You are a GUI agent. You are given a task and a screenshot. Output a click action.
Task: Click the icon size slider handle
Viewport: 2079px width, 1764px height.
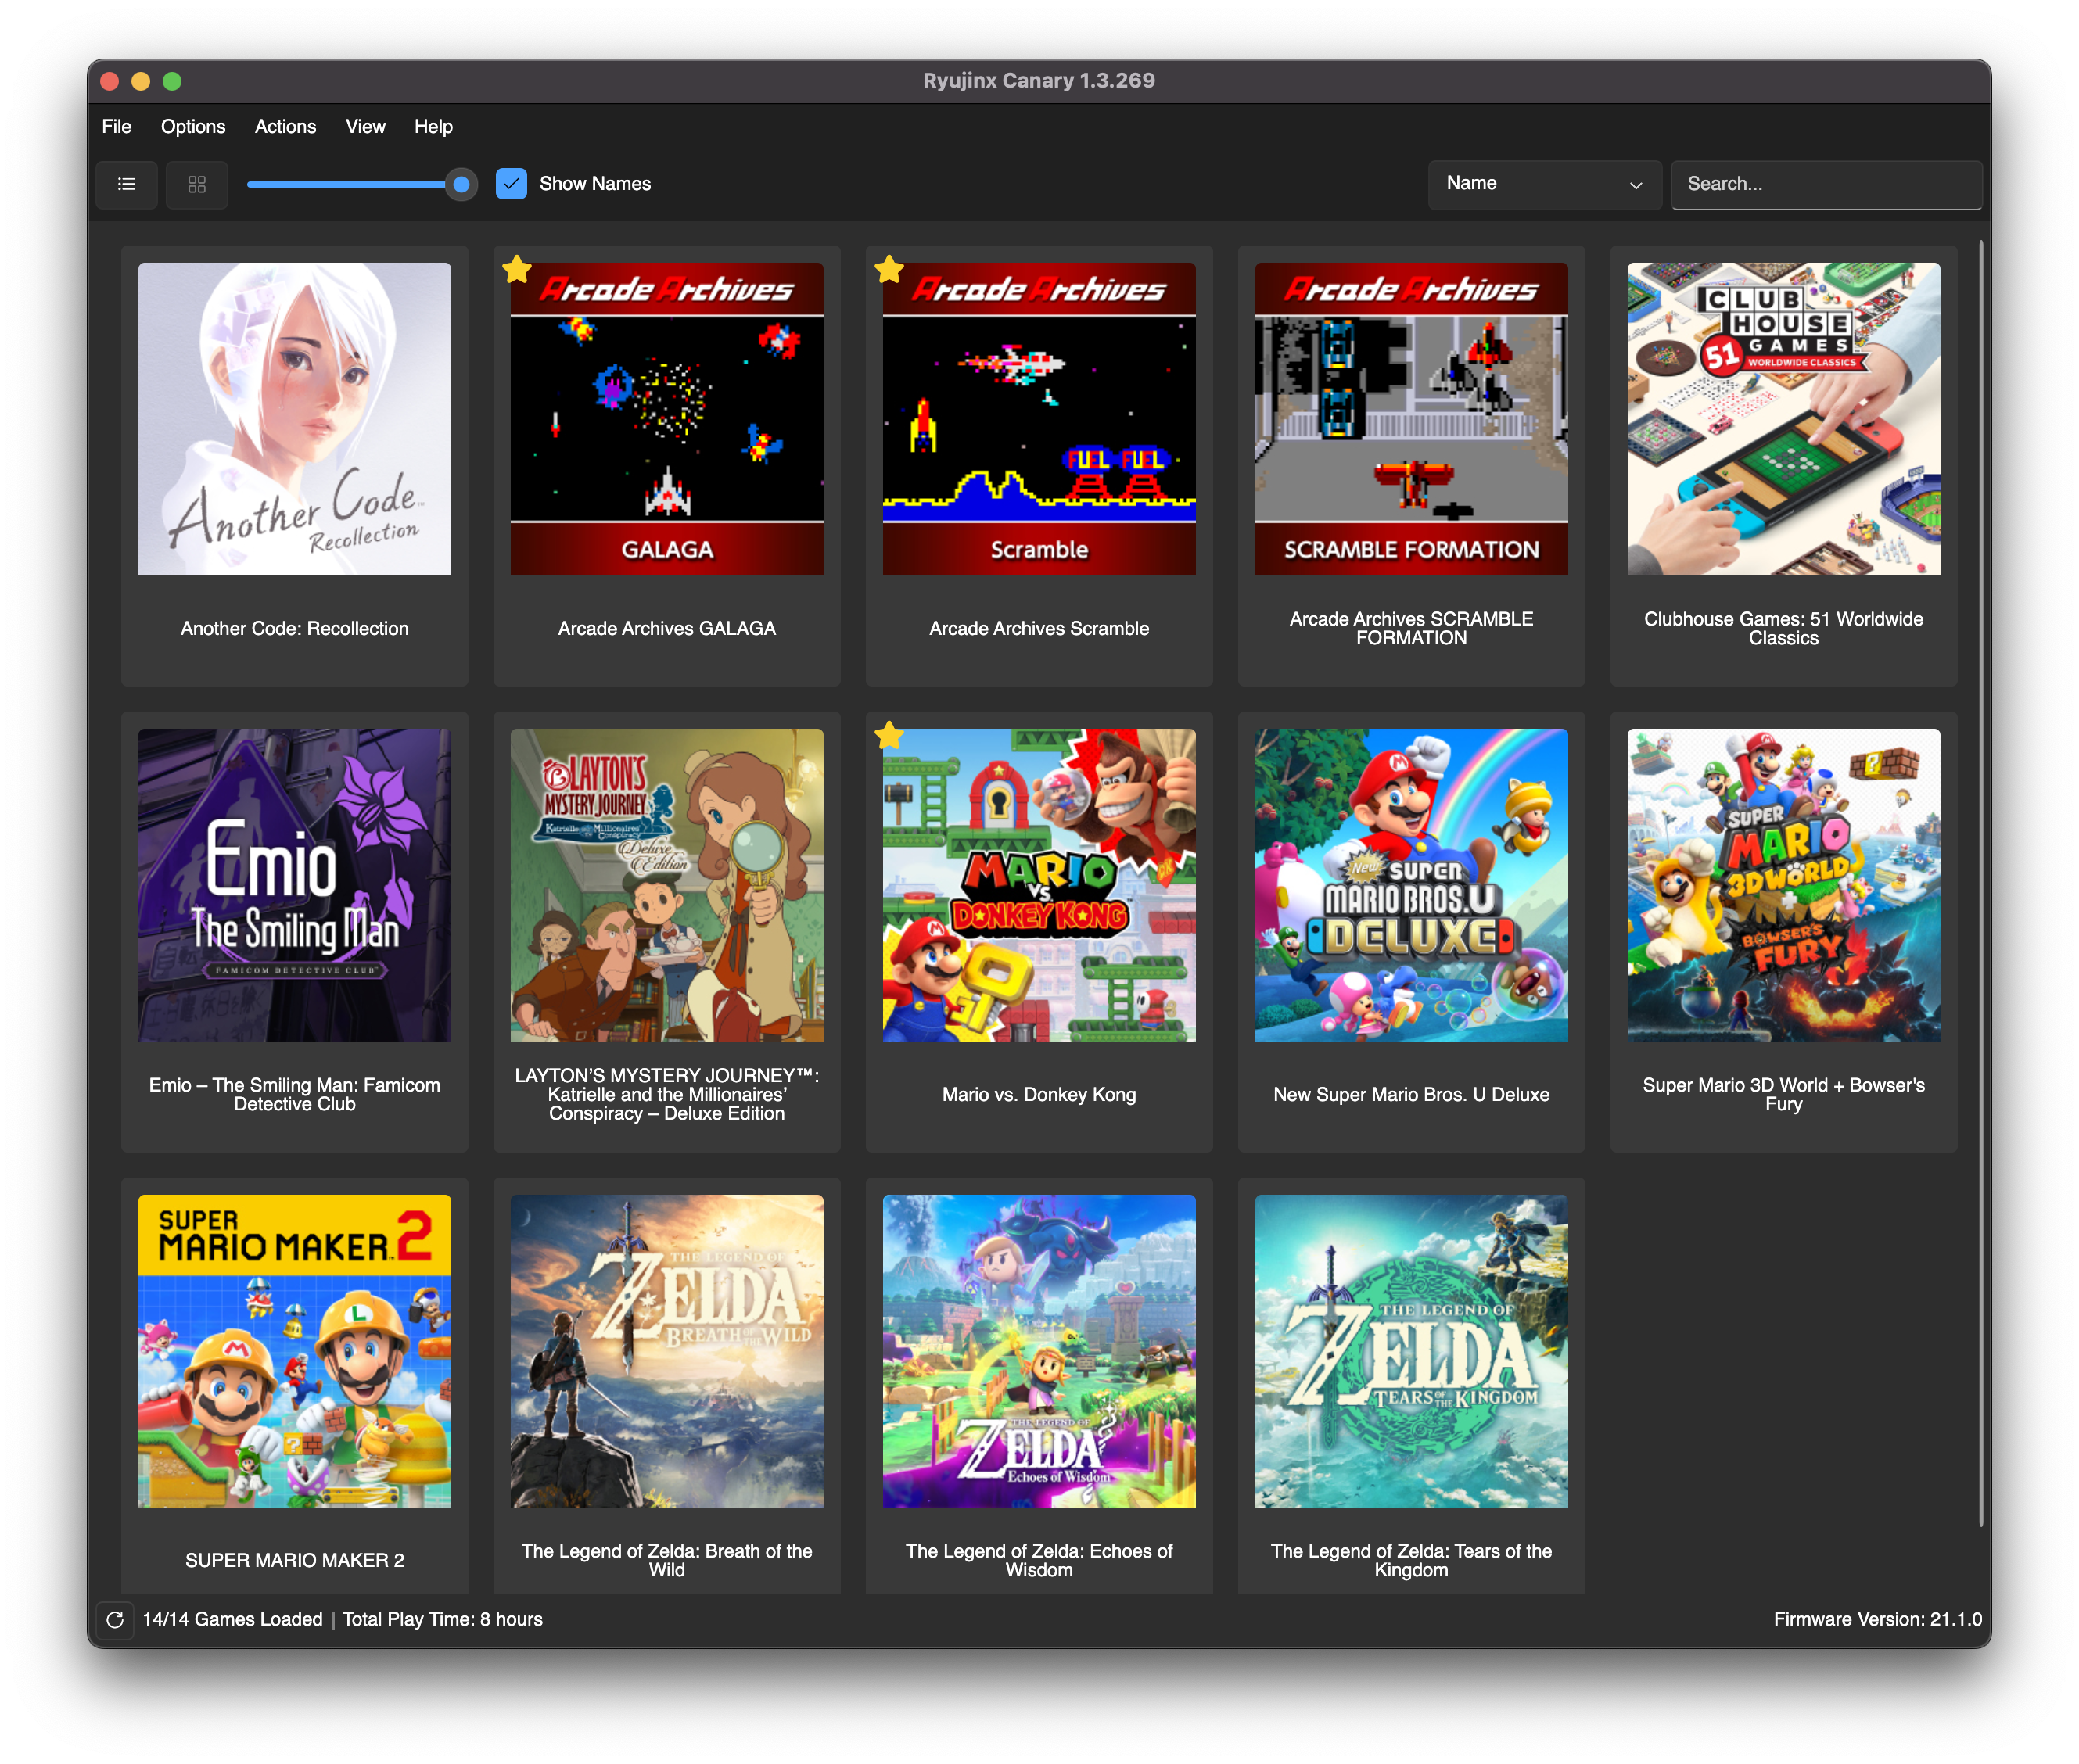tap(461, 184)
